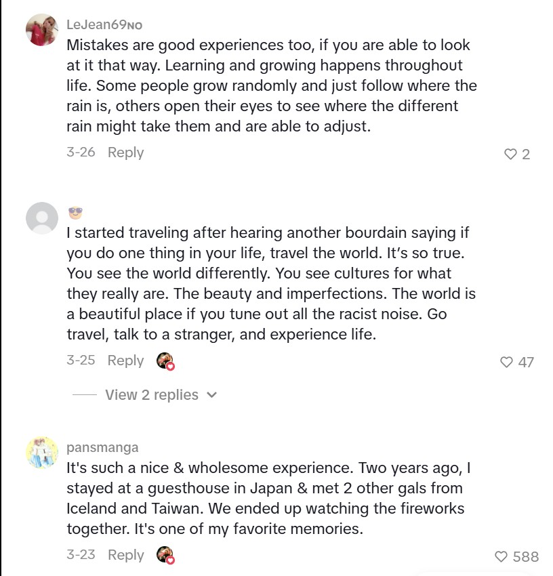Like pansmanga's comment with 588 likes
The height and width of the screenshot is (576, 553).
(x=501, y=557)
